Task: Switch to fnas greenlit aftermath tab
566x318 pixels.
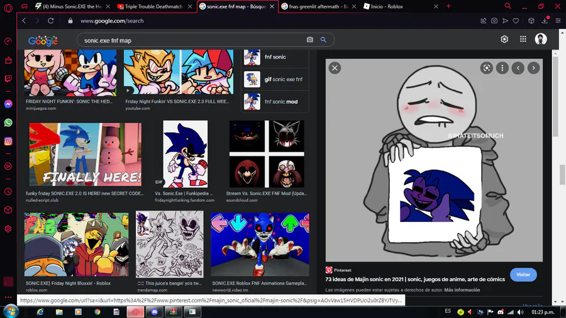Action: pos(318,6)
